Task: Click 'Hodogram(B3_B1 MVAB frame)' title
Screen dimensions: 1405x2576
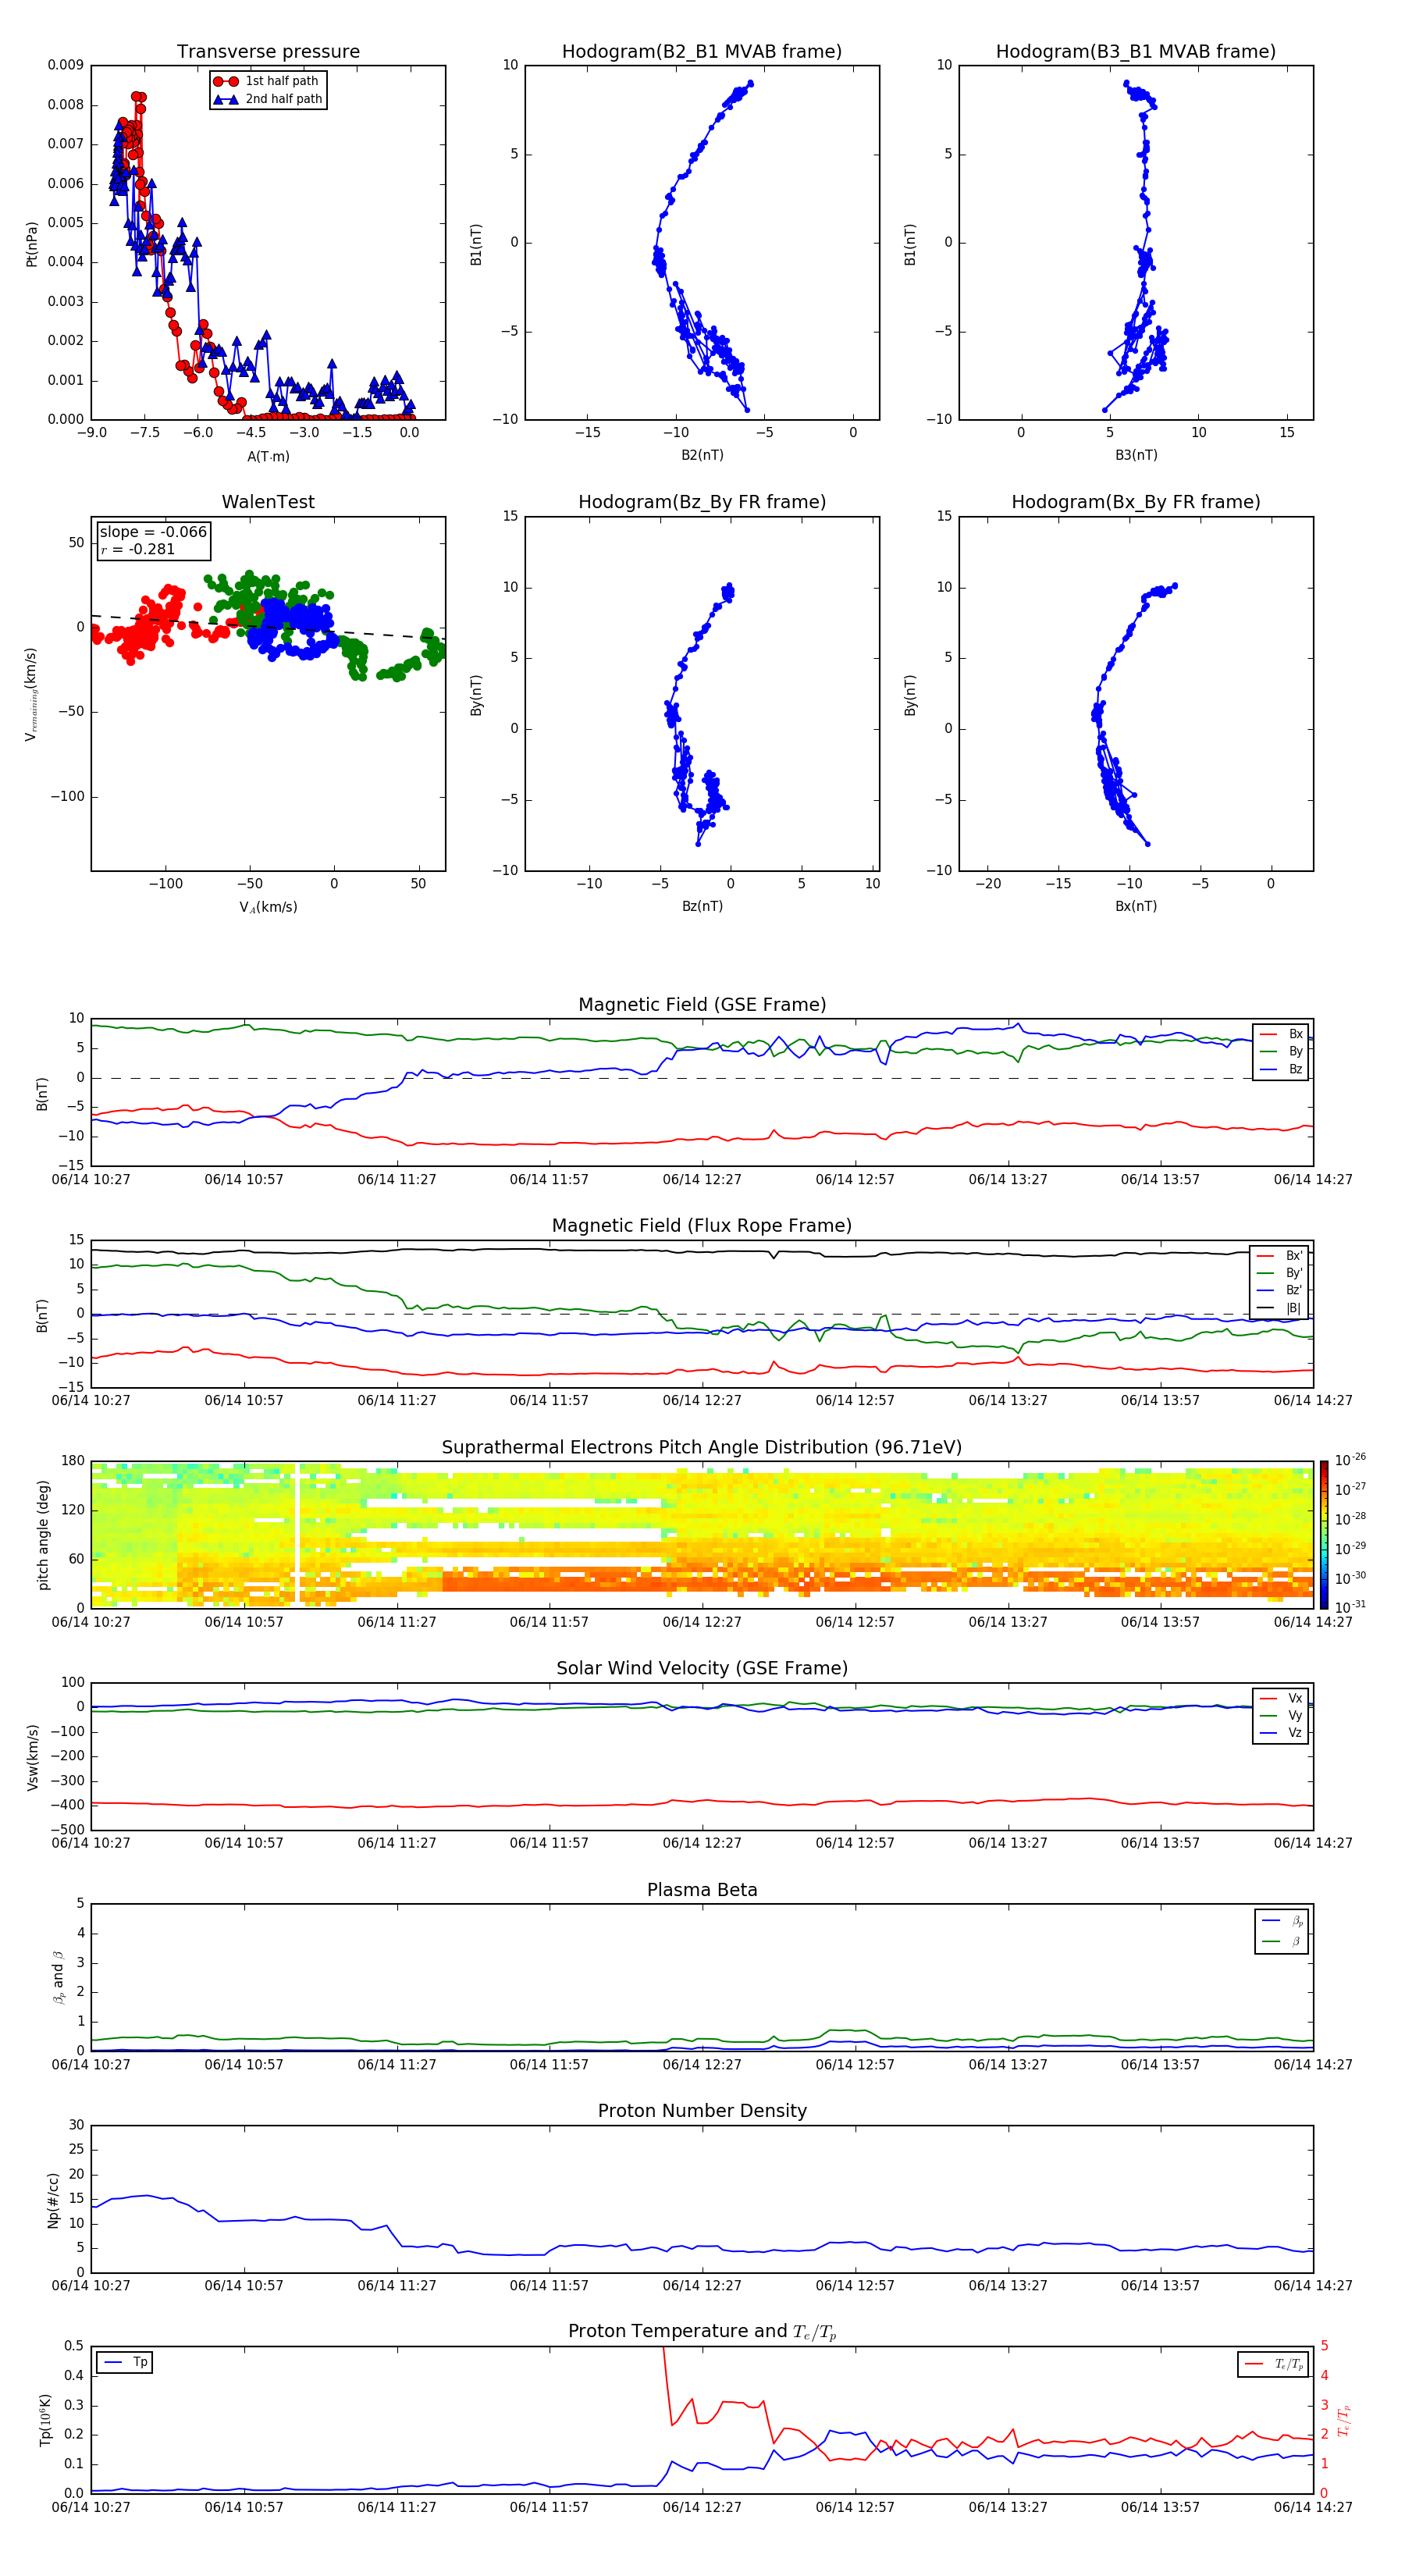Action: [x=1136, y=52]
